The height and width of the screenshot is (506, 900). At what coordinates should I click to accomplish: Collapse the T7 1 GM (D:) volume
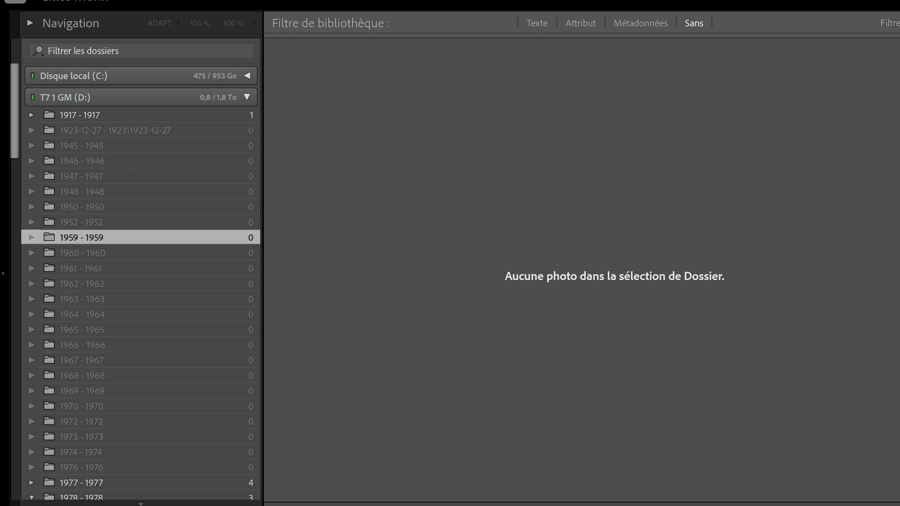coord(247,97)
